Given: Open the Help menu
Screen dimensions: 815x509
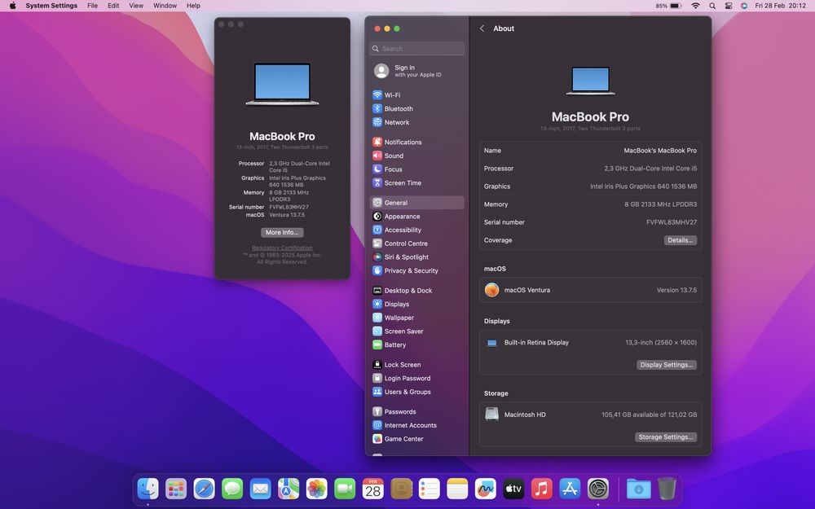Looking at the screenshot, I should point(193,6).
